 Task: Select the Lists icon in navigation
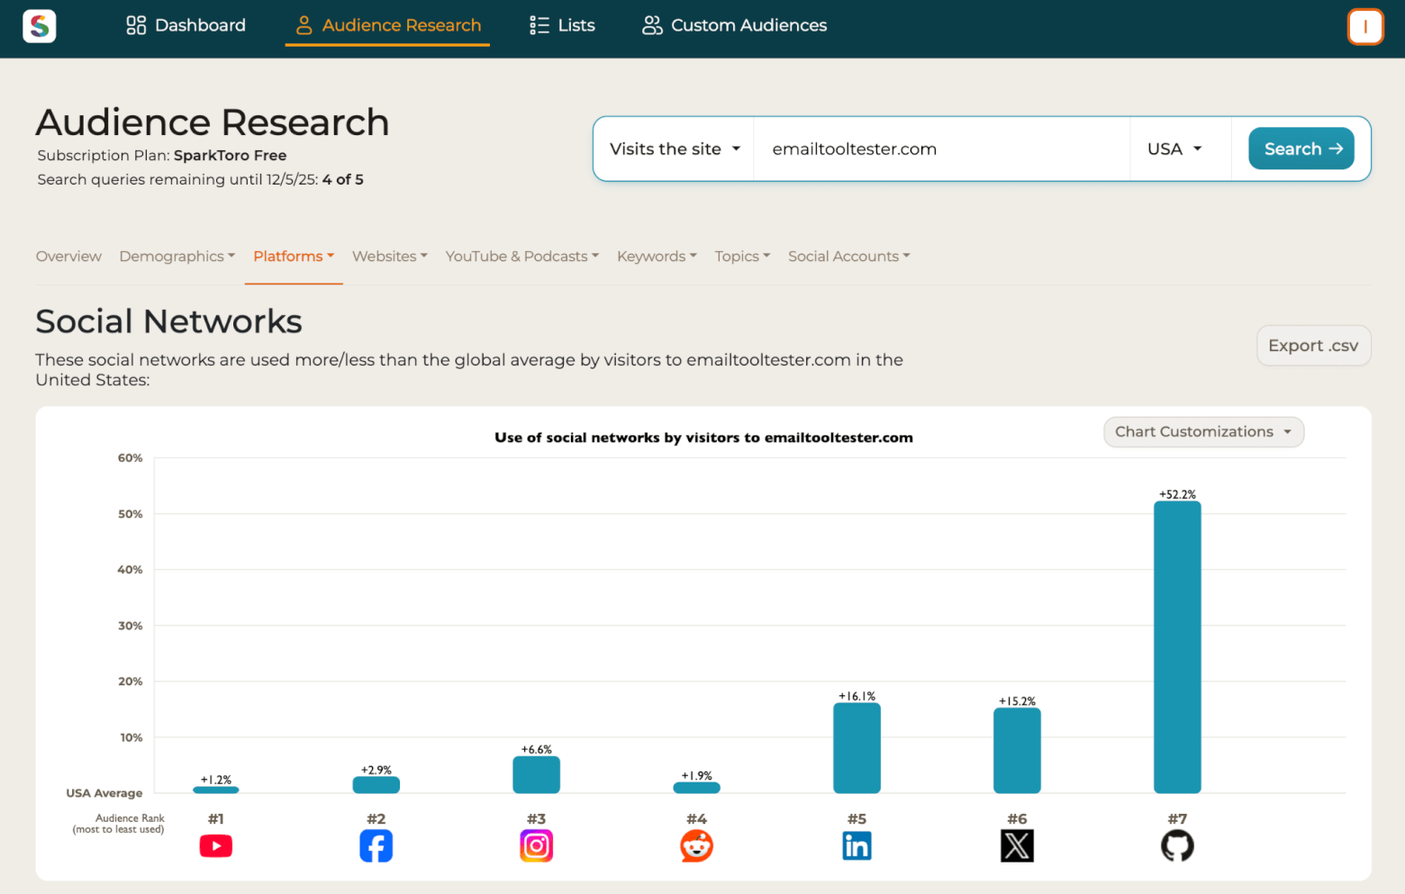[539, 25]
